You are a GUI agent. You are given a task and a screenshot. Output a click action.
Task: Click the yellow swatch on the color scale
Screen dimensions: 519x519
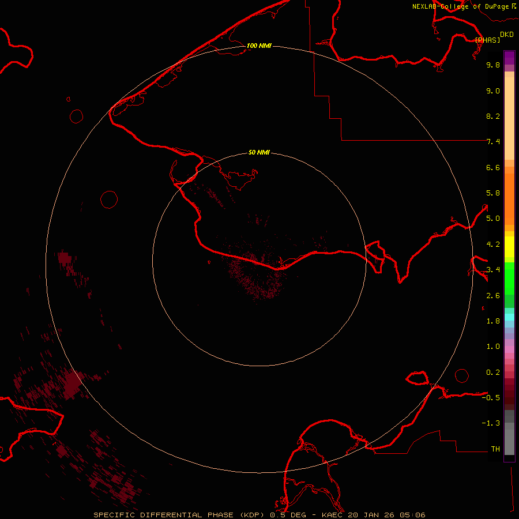[x=509, y=247]
